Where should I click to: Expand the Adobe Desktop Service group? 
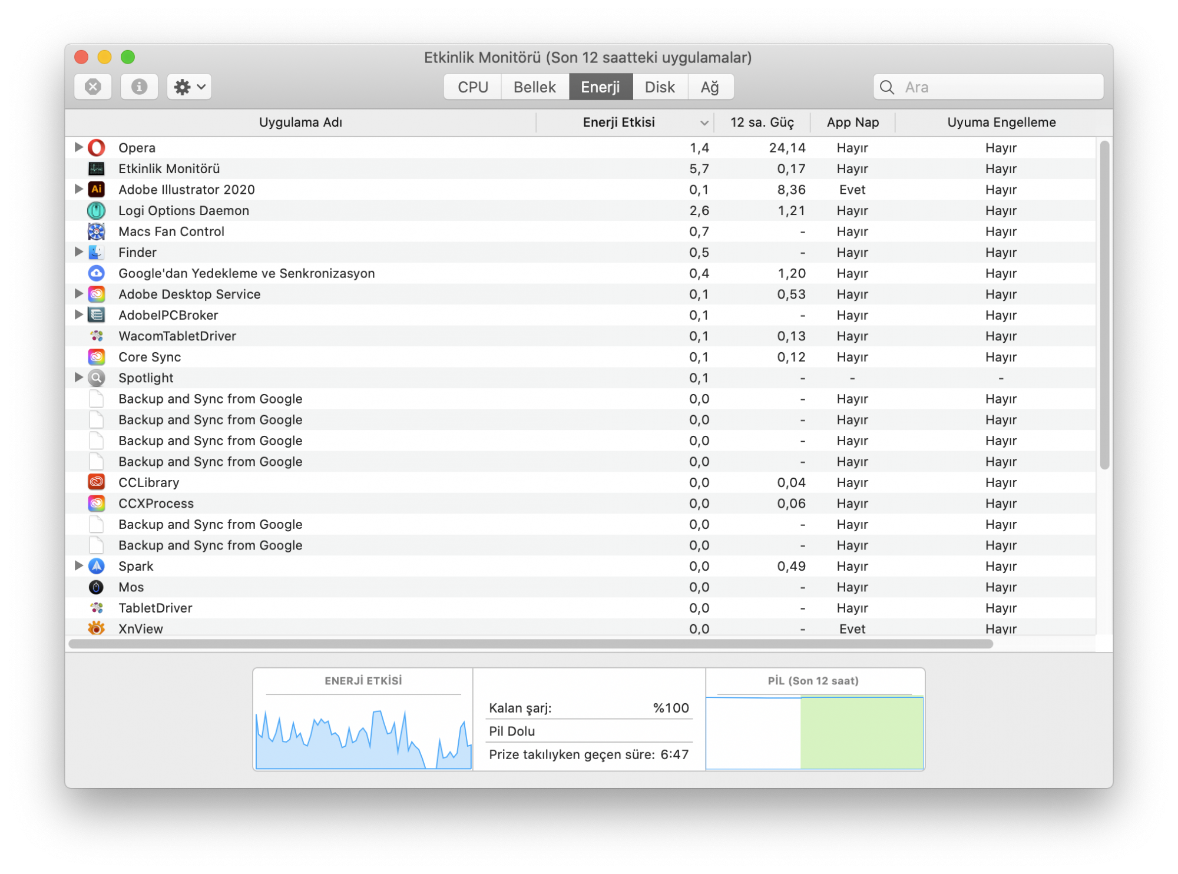[x=78, y=294]
